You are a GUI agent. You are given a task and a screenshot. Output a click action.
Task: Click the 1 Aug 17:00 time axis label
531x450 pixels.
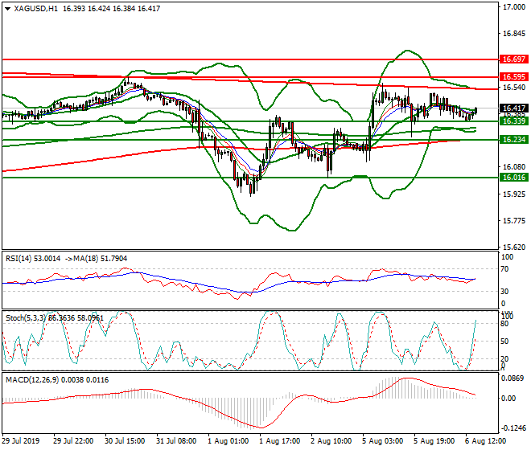[279, 441]
